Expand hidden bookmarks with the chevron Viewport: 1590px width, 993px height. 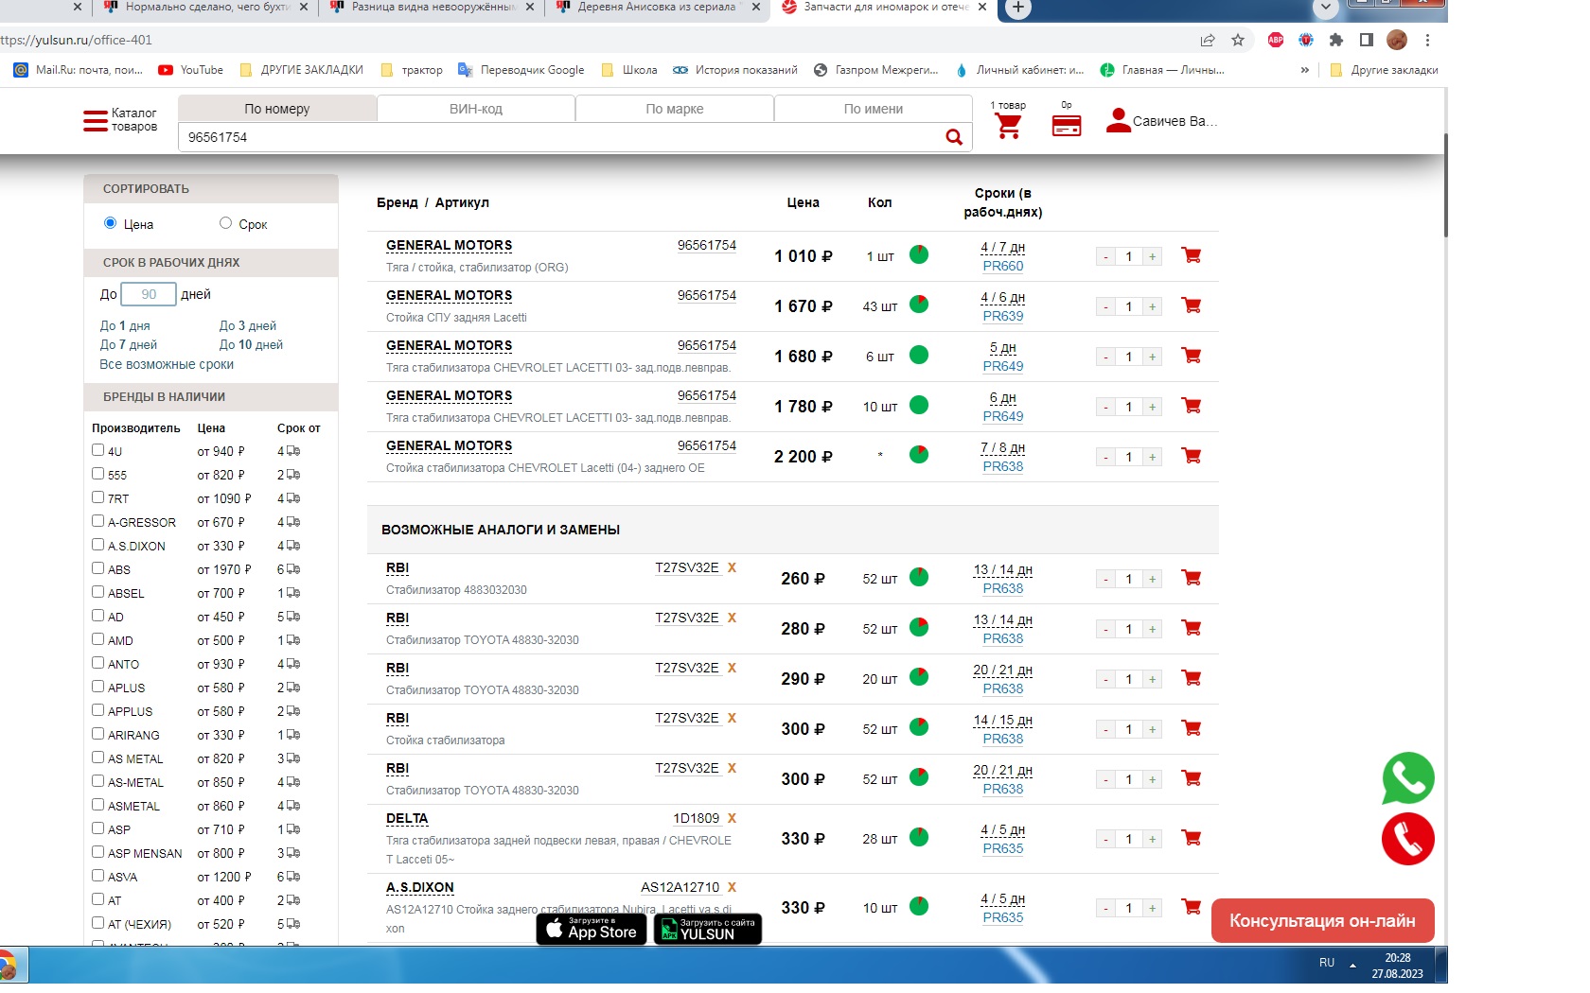click(1305, 70)
